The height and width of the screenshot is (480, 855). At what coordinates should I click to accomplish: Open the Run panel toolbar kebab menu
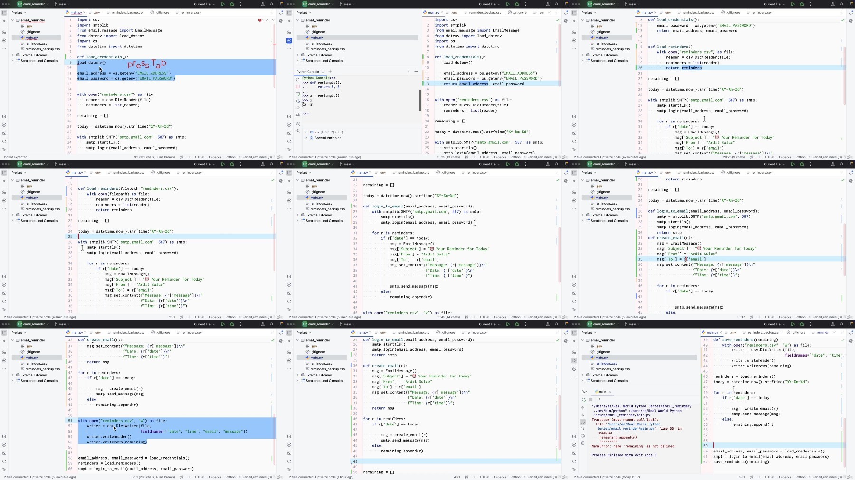[599, 400]
